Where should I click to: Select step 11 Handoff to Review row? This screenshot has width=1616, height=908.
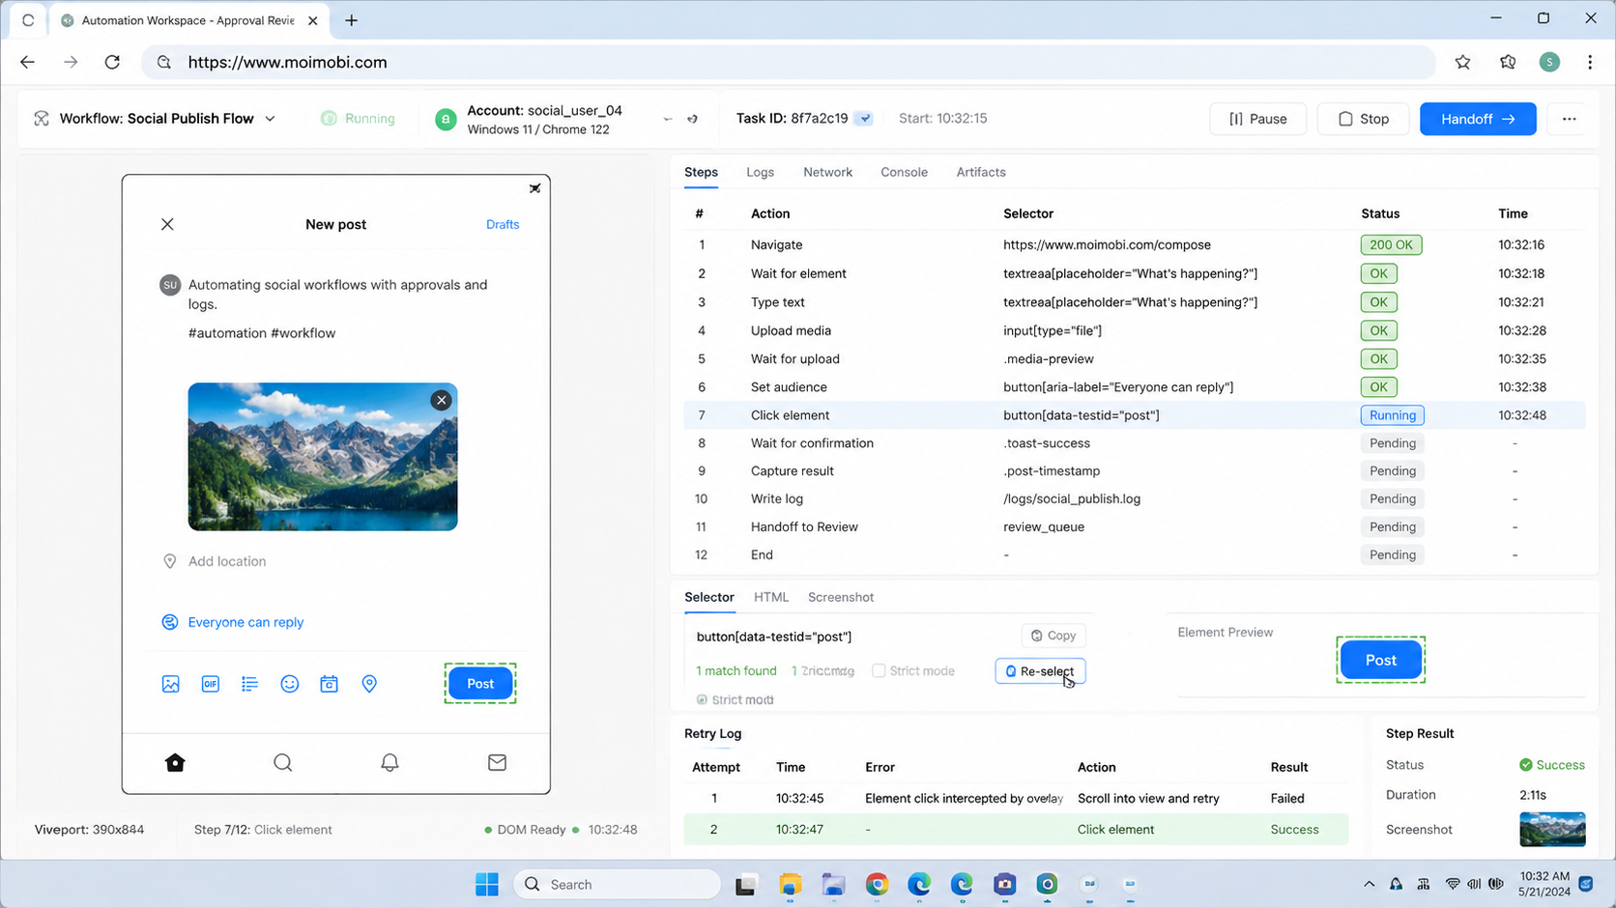click(1135, 527)
